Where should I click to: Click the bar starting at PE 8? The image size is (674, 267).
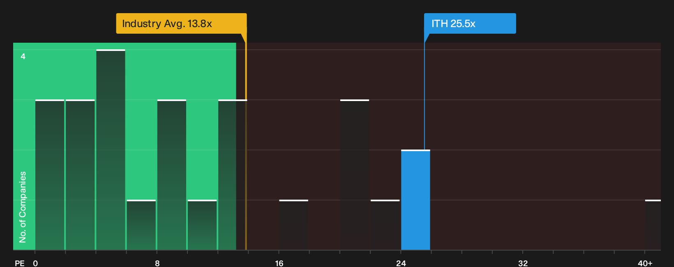coord(172,175)
